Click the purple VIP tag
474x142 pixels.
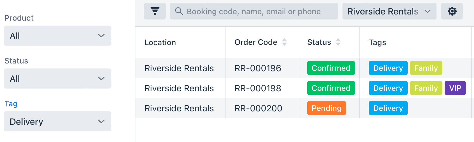coord(455,88)
